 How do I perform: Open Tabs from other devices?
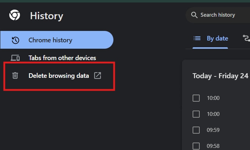[x=57, y=58]
